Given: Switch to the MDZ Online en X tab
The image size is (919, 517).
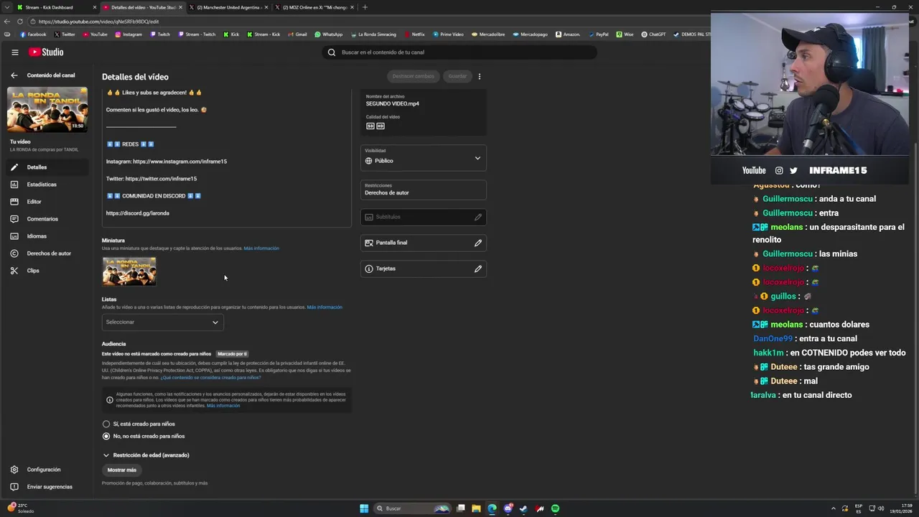Looking at the screenshot, I should [314, 7].
